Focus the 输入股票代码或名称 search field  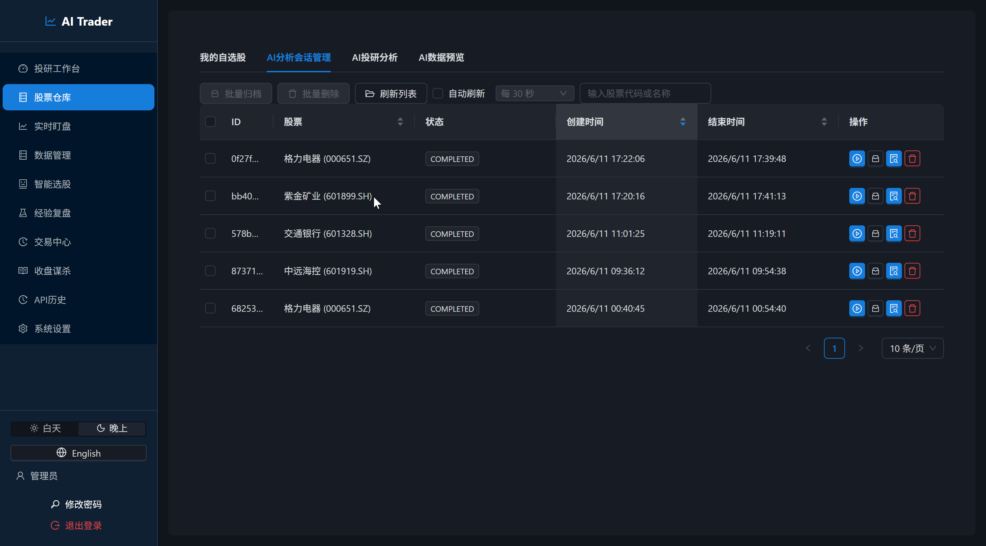645,93
